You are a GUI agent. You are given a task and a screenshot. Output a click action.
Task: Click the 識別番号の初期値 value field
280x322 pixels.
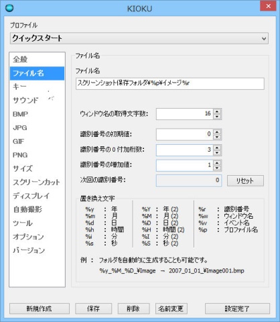184,134
